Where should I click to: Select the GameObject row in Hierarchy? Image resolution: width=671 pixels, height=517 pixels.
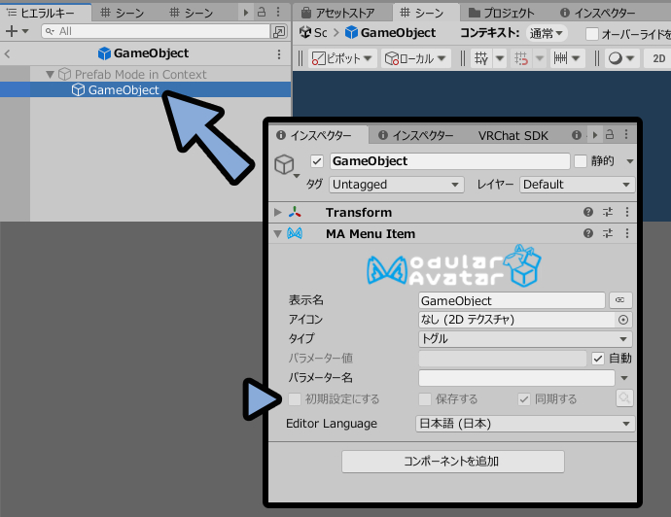click(146, 89)
